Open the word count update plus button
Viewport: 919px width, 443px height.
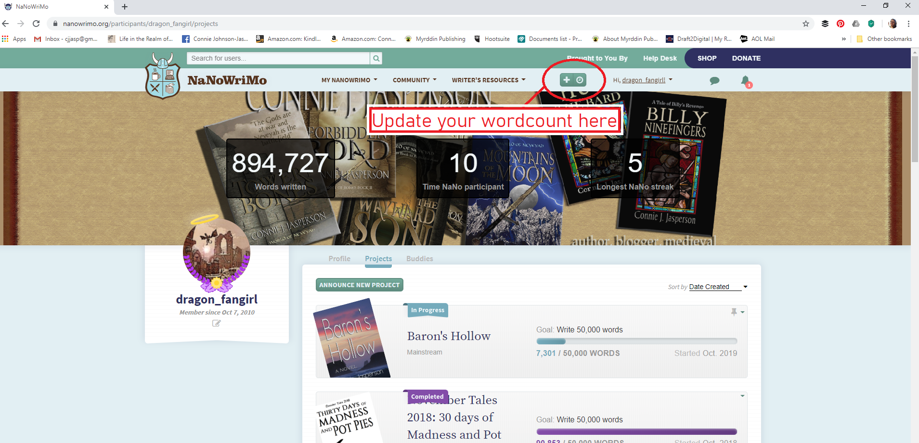[x=567, y=80]
